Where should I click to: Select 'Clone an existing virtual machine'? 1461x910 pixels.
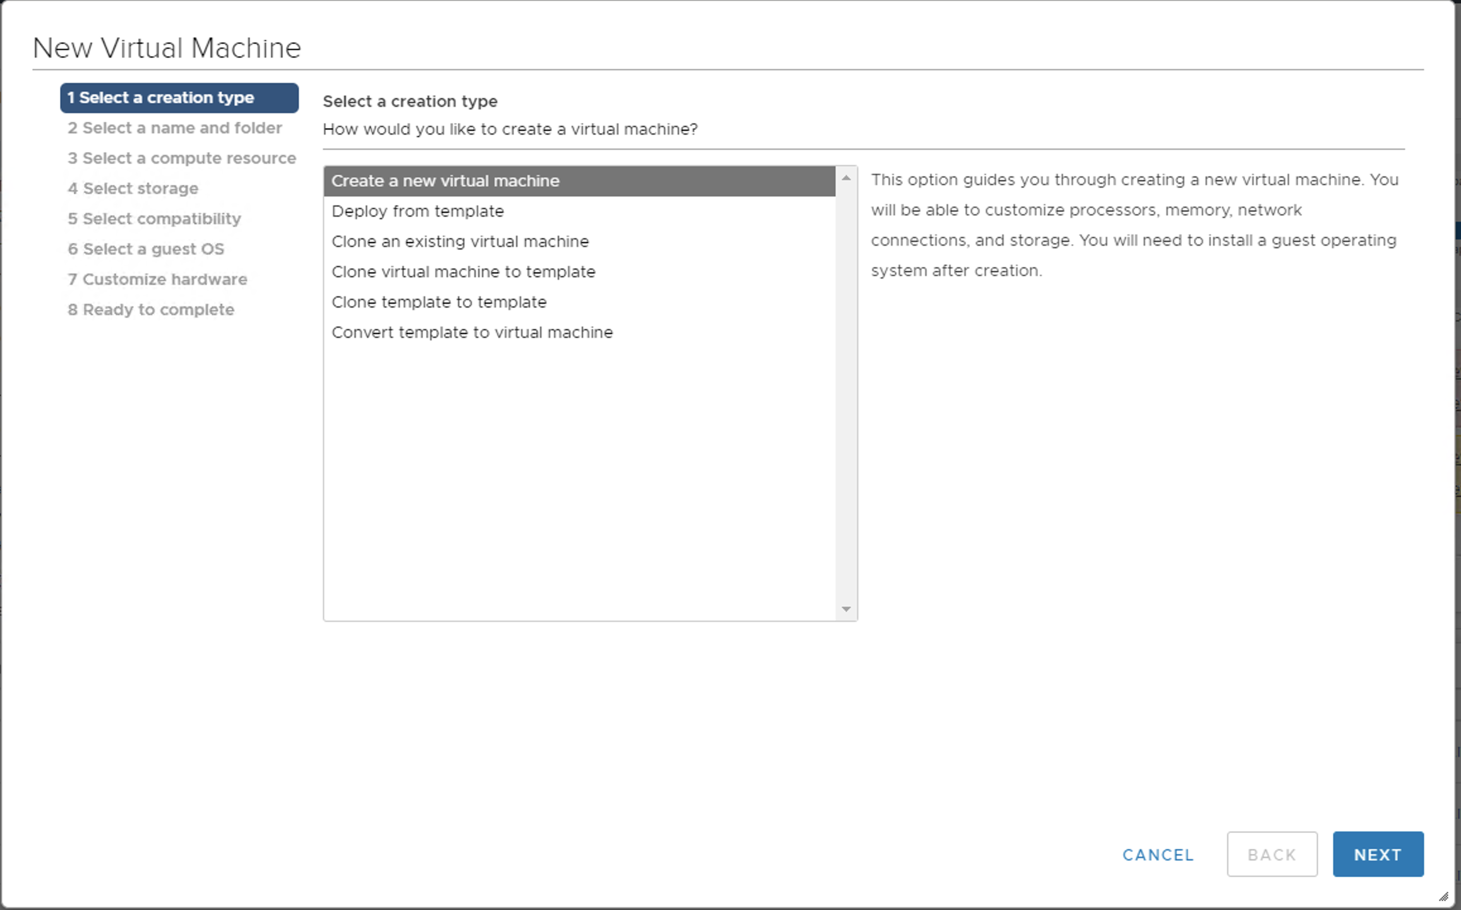coord(460,242)
